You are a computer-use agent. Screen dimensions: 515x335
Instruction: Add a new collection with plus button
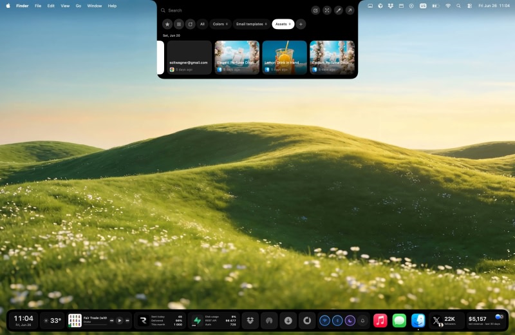pyautogui.click(x=301, y=24)
